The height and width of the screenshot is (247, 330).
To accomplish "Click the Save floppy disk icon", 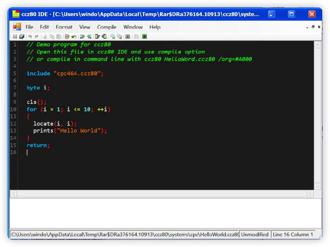I will point(15,36).
